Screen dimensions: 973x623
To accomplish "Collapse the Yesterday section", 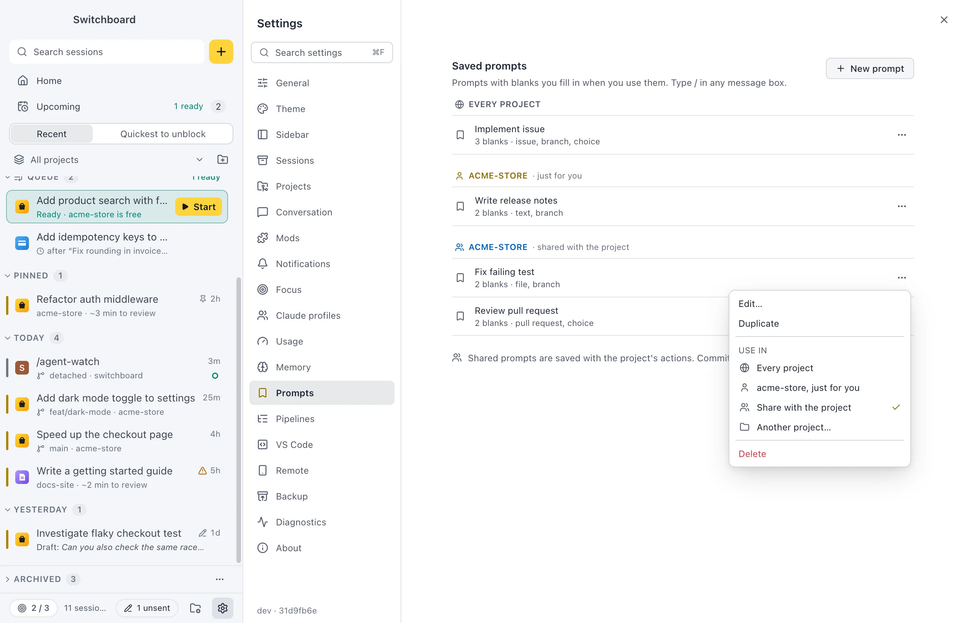I will point(8,509).
